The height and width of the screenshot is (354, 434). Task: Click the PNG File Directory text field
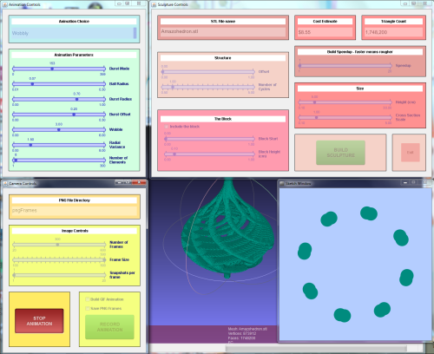(x=75, y=211)
